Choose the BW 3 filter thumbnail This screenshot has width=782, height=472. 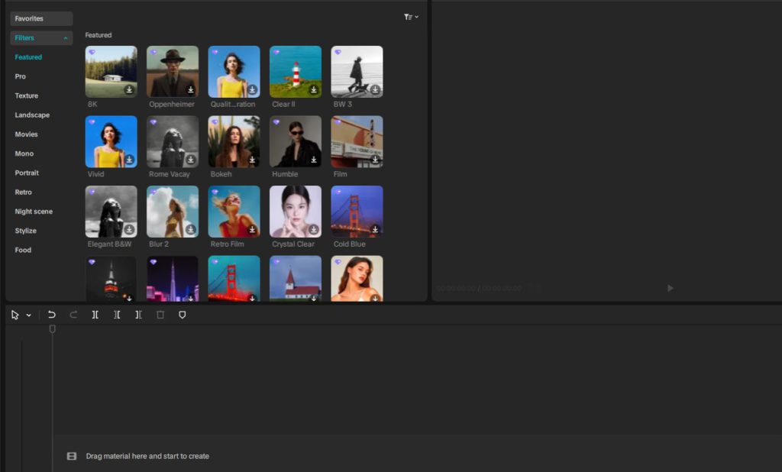(x=357, y=71)
